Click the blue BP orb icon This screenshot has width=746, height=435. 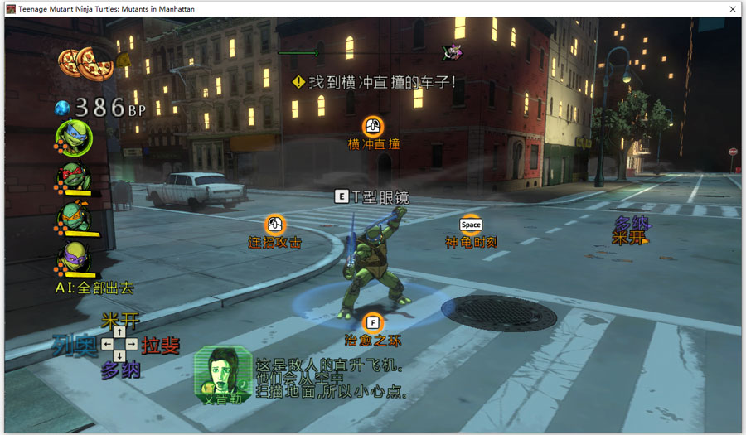tap(62, 109)
